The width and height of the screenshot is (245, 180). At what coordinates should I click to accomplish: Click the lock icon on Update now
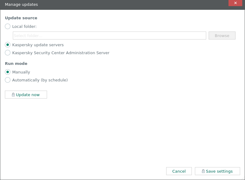tap(13, 95)
